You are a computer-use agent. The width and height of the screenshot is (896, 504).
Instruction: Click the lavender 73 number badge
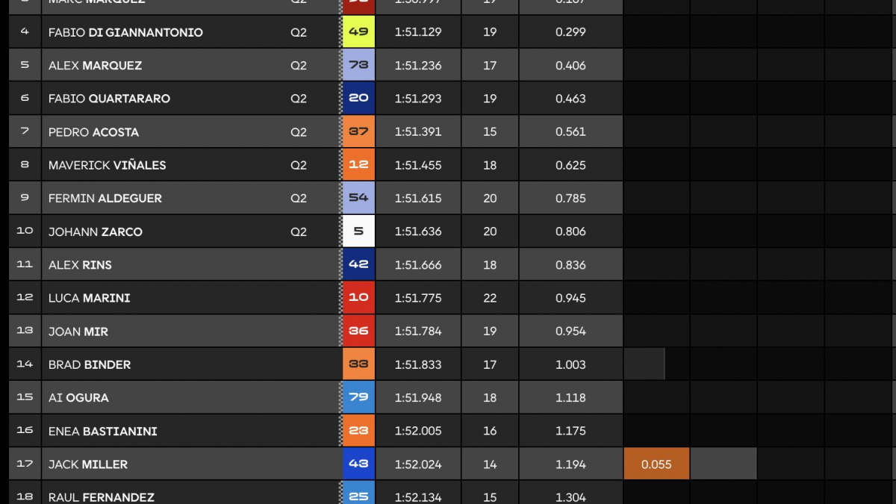coord(358,65)
